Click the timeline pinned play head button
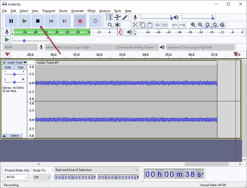Viewport: 247px width, 188px height. [x=7, y=54]
